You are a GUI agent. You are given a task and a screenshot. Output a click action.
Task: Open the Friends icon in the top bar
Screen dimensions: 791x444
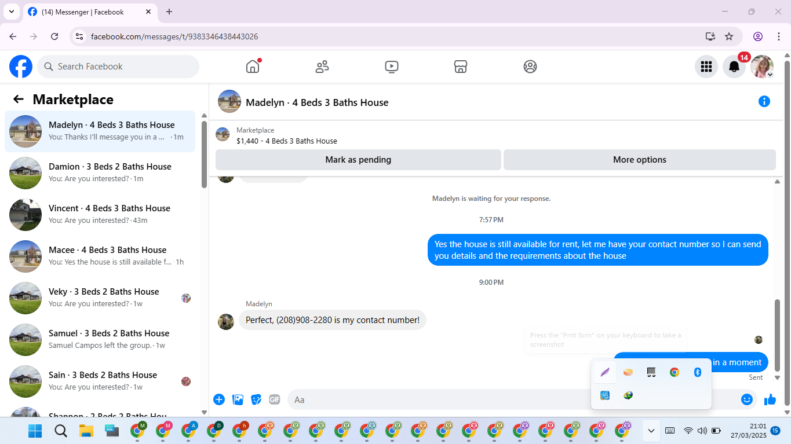point(322,67)
